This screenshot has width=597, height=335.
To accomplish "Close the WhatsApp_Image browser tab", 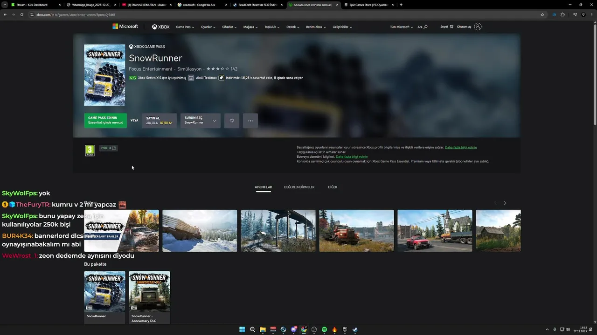I will click(x=115, y=5).
